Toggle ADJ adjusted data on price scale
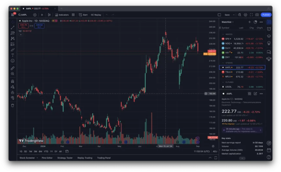 [215, 151]
